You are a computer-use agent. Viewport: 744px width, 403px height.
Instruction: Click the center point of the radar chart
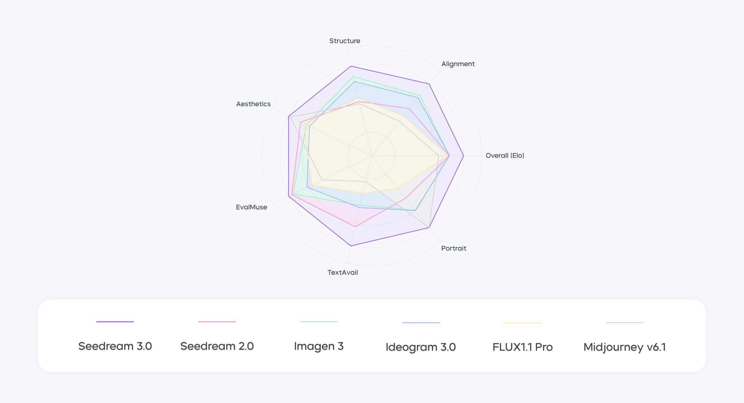tap(372, 156)
